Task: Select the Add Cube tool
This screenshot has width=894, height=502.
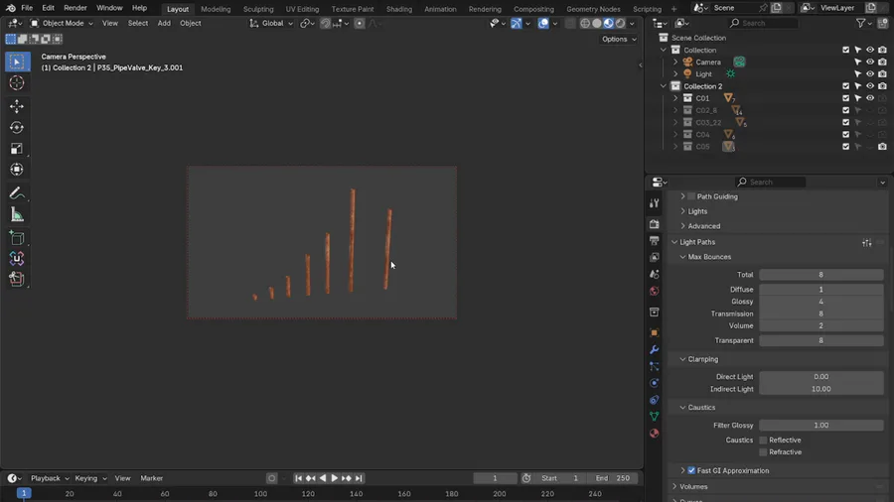Action: [17, 238]
